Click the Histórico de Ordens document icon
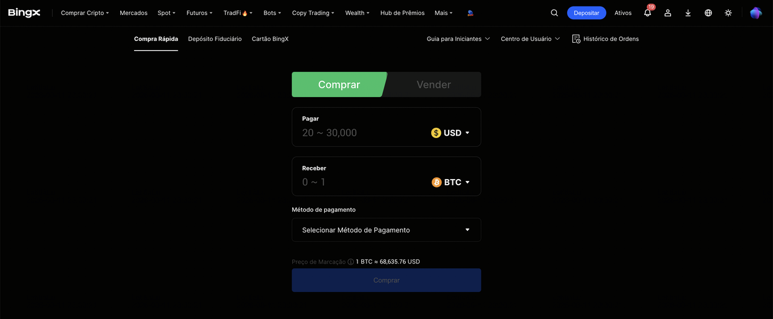This screenshot has width=773, height=319. tap(576, 39)
